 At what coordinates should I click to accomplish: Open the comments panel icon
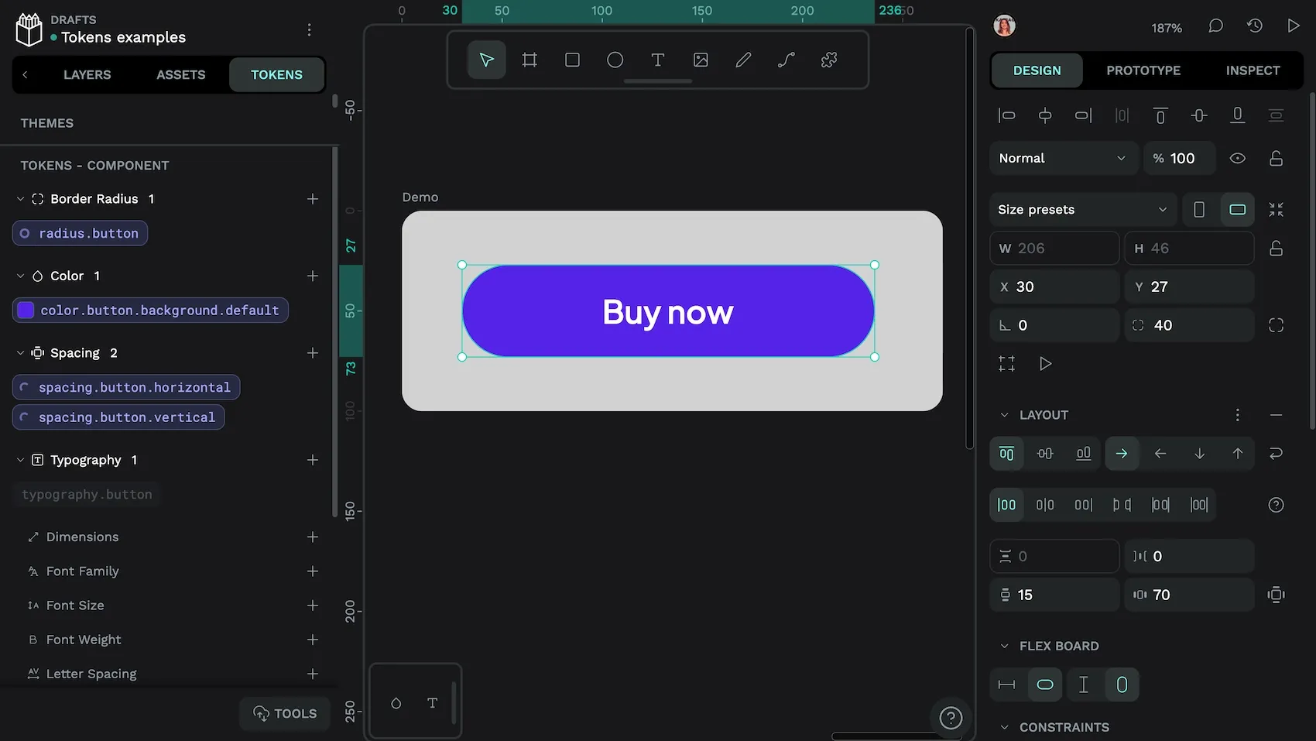pos(1215,26)
